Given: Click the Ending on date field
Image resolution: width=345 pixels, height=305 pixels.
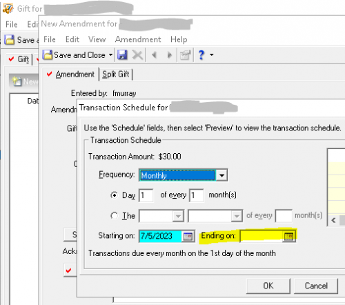Looking at the screenshot, I should tap(262, 236).
